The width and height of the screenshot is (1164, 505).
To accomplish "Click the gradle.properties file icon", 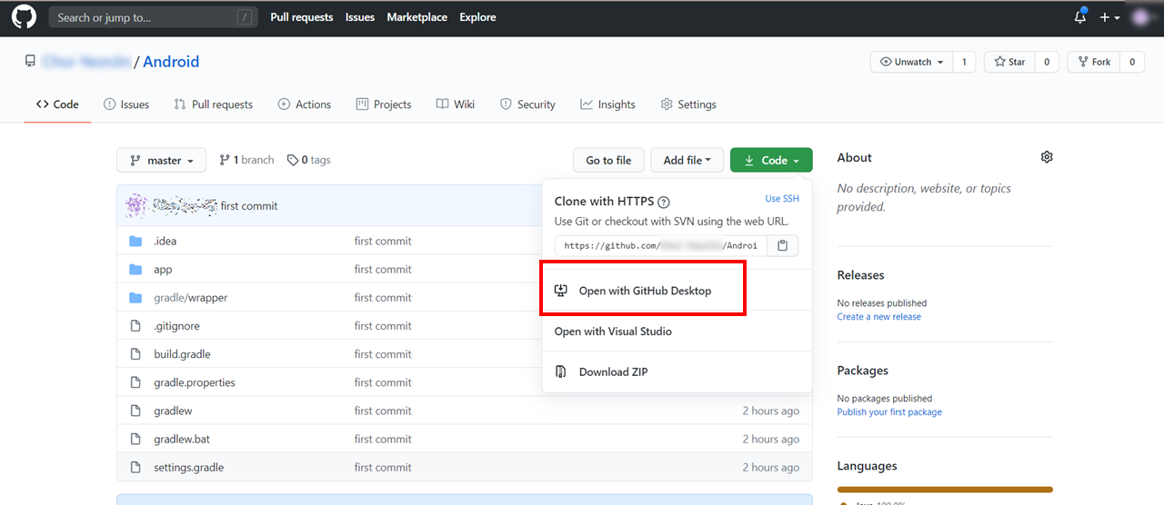I will point(135,382).
